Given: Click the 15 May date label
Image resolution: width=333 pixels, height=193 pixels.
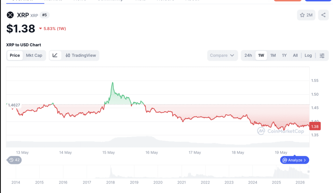Looking at the screenshot, I should coord(109,153).
